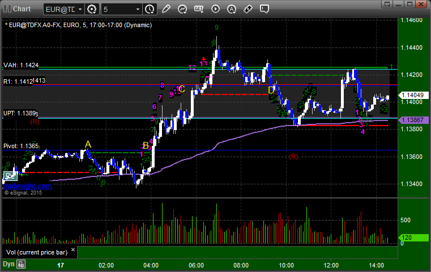The height and width of the screenshot is (272, 431).
Task: Open the comment bubble icon in toolbar
Action: (264, 9)
